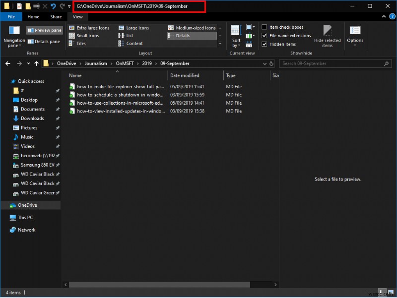Screen dimensions: 397x298
Task: Click Hide selected items
Action: [328, 36]
